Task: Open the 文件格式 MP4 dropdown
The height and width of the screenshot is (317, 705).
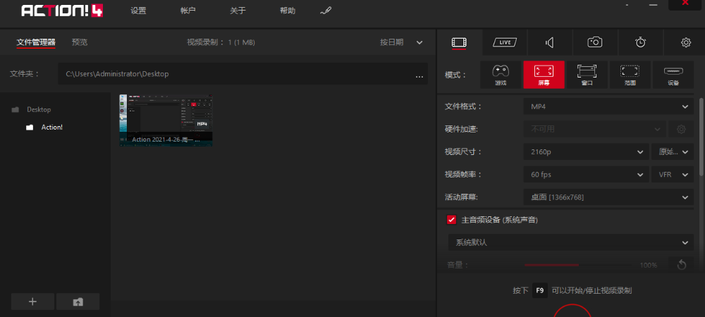Action: [x=608, y=106]
